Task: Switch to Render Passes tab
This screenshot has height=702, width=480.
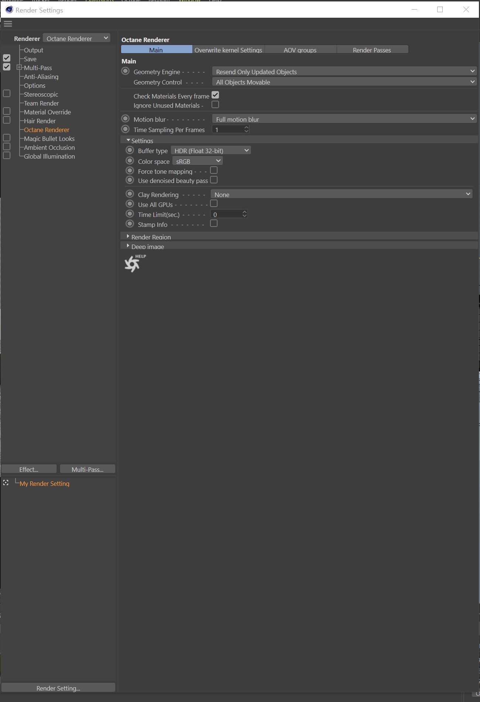Action: pos(372,50)
